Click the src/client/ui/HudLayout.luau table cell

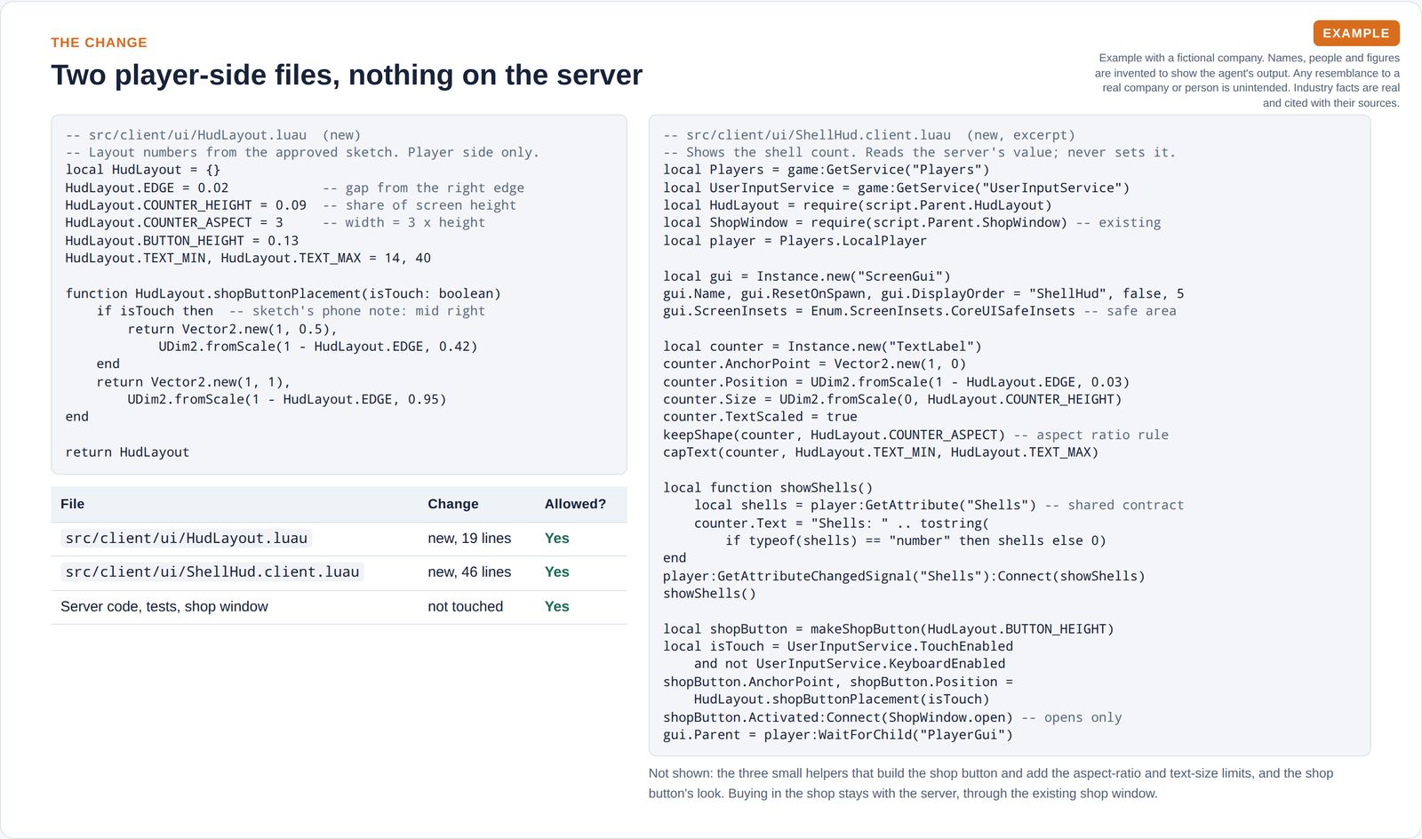pos(187,538)
